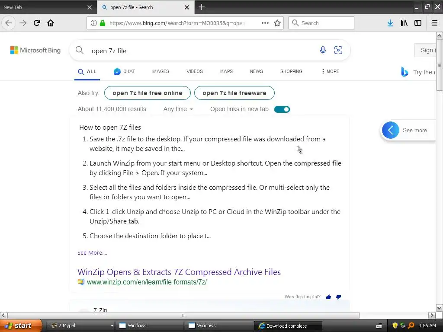The image size is (443, 332).
Task: Click the 3:56 AM taskbar clock
Action: (x=427, y=326)
